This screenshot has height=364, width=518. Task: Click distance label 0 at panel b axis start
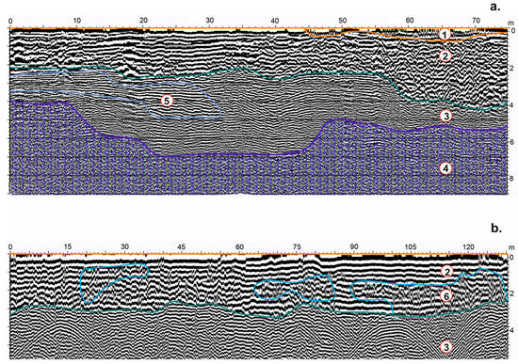tap(10, 247)
